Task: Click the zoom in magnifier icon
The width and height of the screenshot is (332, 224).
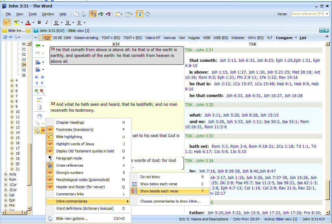Action: coord(37,91)
